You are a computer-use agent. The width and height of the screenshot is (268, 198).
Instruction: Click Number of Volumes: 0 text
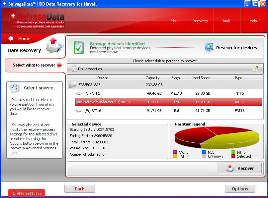[x=87, y=154]
